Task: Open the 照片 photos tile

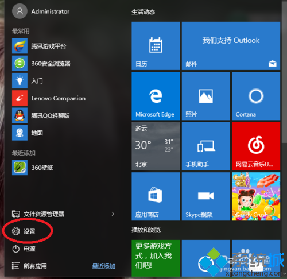Action: [x=206, y=96]
